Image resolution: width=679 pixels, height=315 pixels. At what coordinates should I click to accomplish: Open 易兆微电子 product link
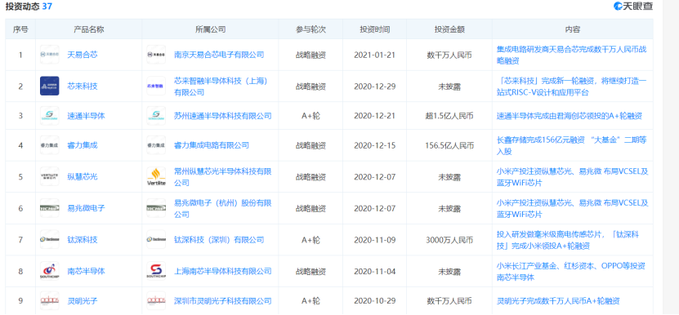point(86,208)
